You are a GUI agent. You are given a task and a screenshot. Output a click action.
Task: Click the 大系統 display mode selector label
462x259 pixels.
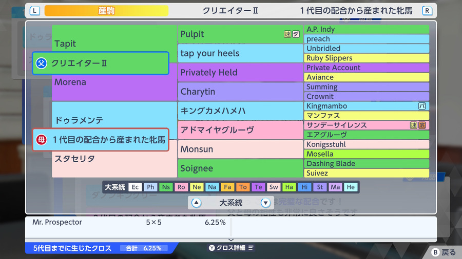point(231,203)
